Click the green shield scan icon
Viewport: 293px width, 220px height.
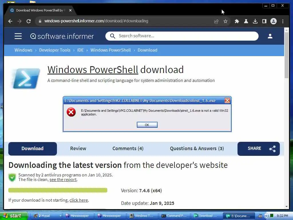click(x=12, y=177)
